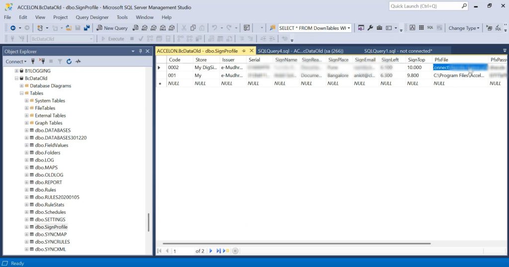Viewport: 509px width, 267px height.
Task: Open the Help menu
Action: coord(167,17)
